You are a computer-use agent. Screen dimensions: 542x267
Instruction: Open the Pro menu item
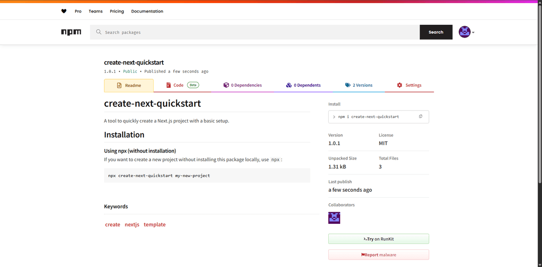78,11
